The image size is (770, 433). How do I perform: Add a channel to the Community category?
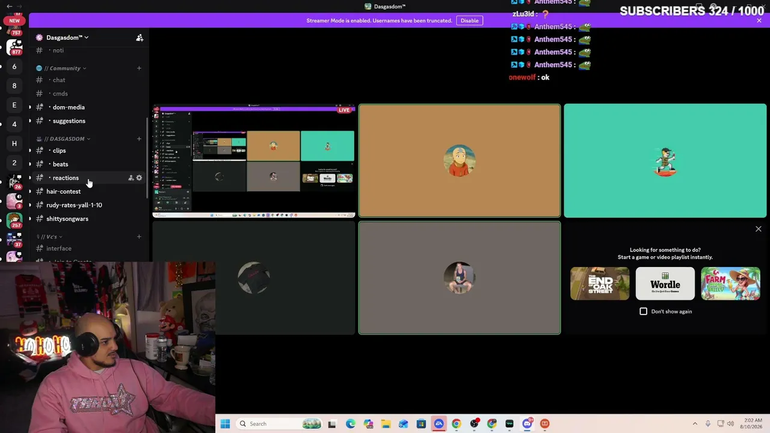(139, 68)
